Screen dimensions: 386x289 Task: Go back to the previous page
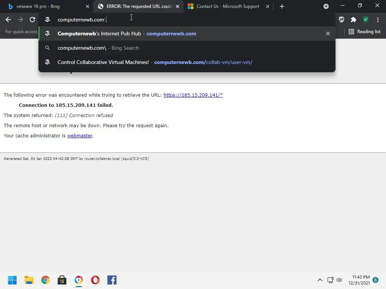tap(8, 20)
